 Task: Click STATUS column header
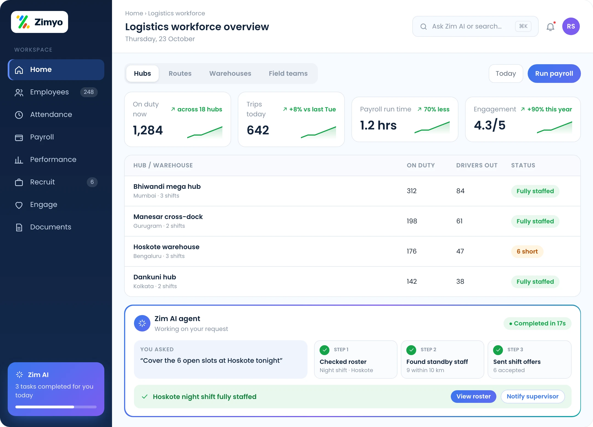523,165
